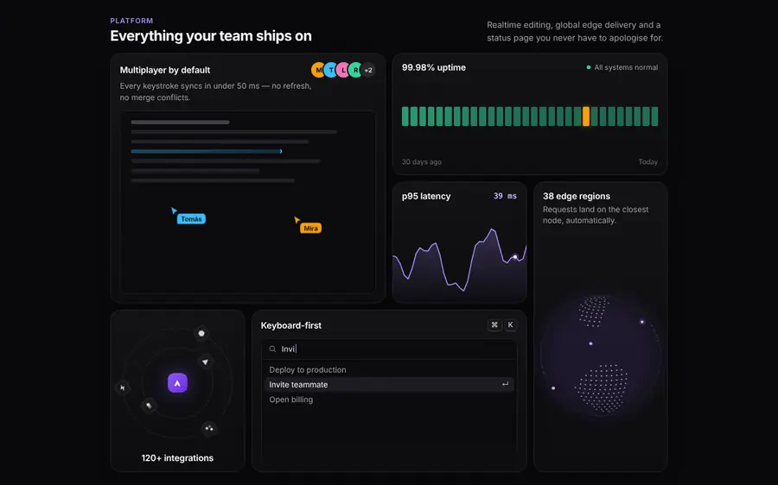778x485 pixels.
Task: Select Deploy to production command
Action: [389, 369]
